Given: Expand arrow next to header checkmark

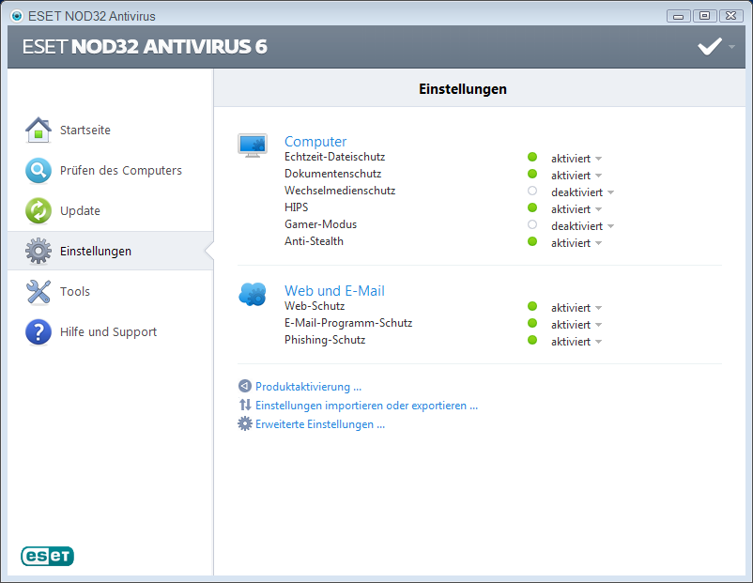Looking at the screenshot, I should [731, 47].
